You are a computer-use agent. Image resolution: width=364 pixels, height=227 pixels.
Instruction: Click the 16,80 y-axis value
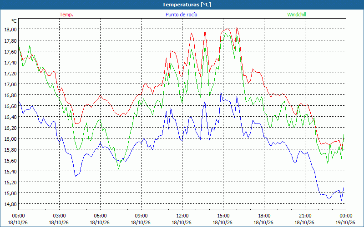pos(10,95)
